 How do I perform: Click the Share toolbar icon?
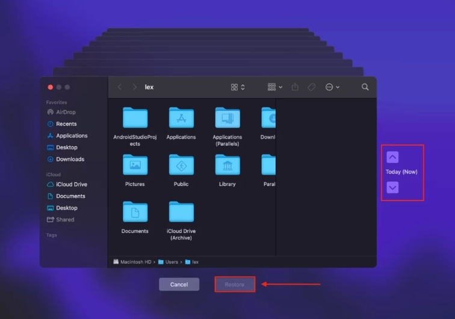[x=295, y=87]
